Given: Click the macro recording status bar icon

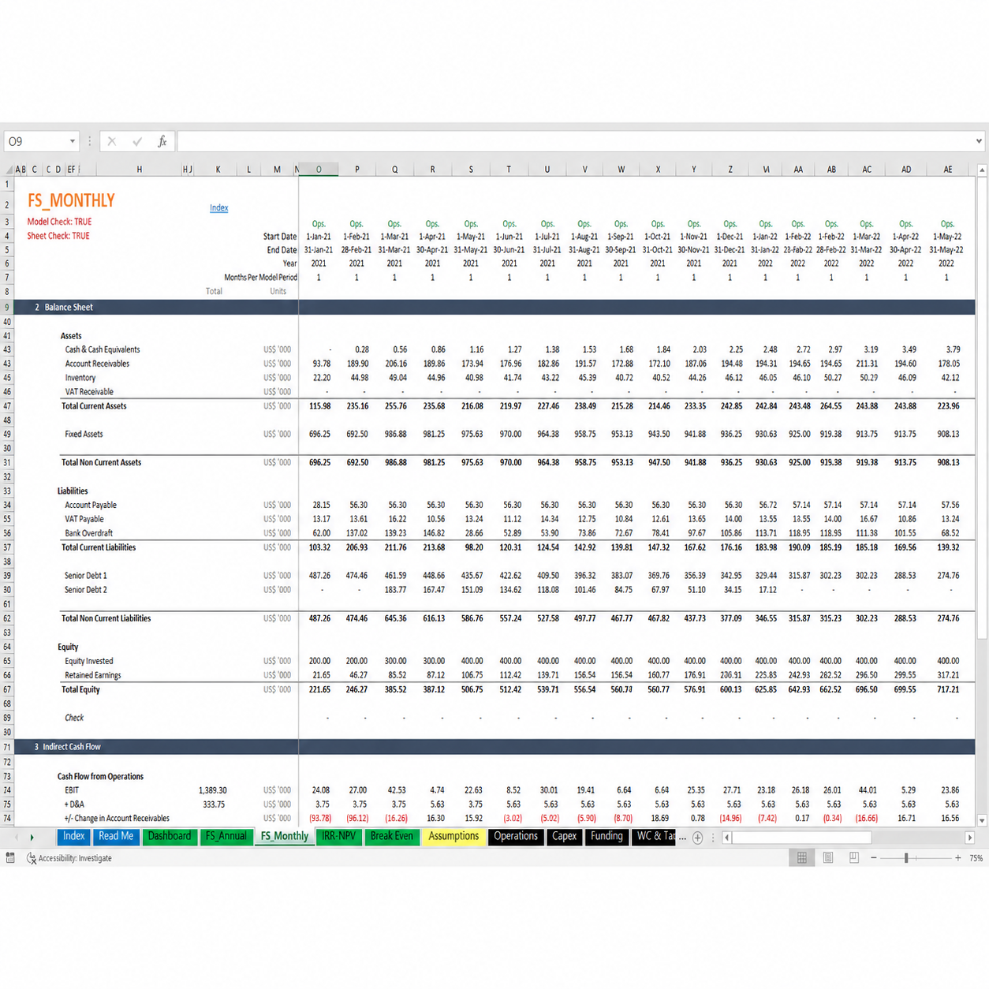Looking at the screenshot, I should [x=10, y=858].
